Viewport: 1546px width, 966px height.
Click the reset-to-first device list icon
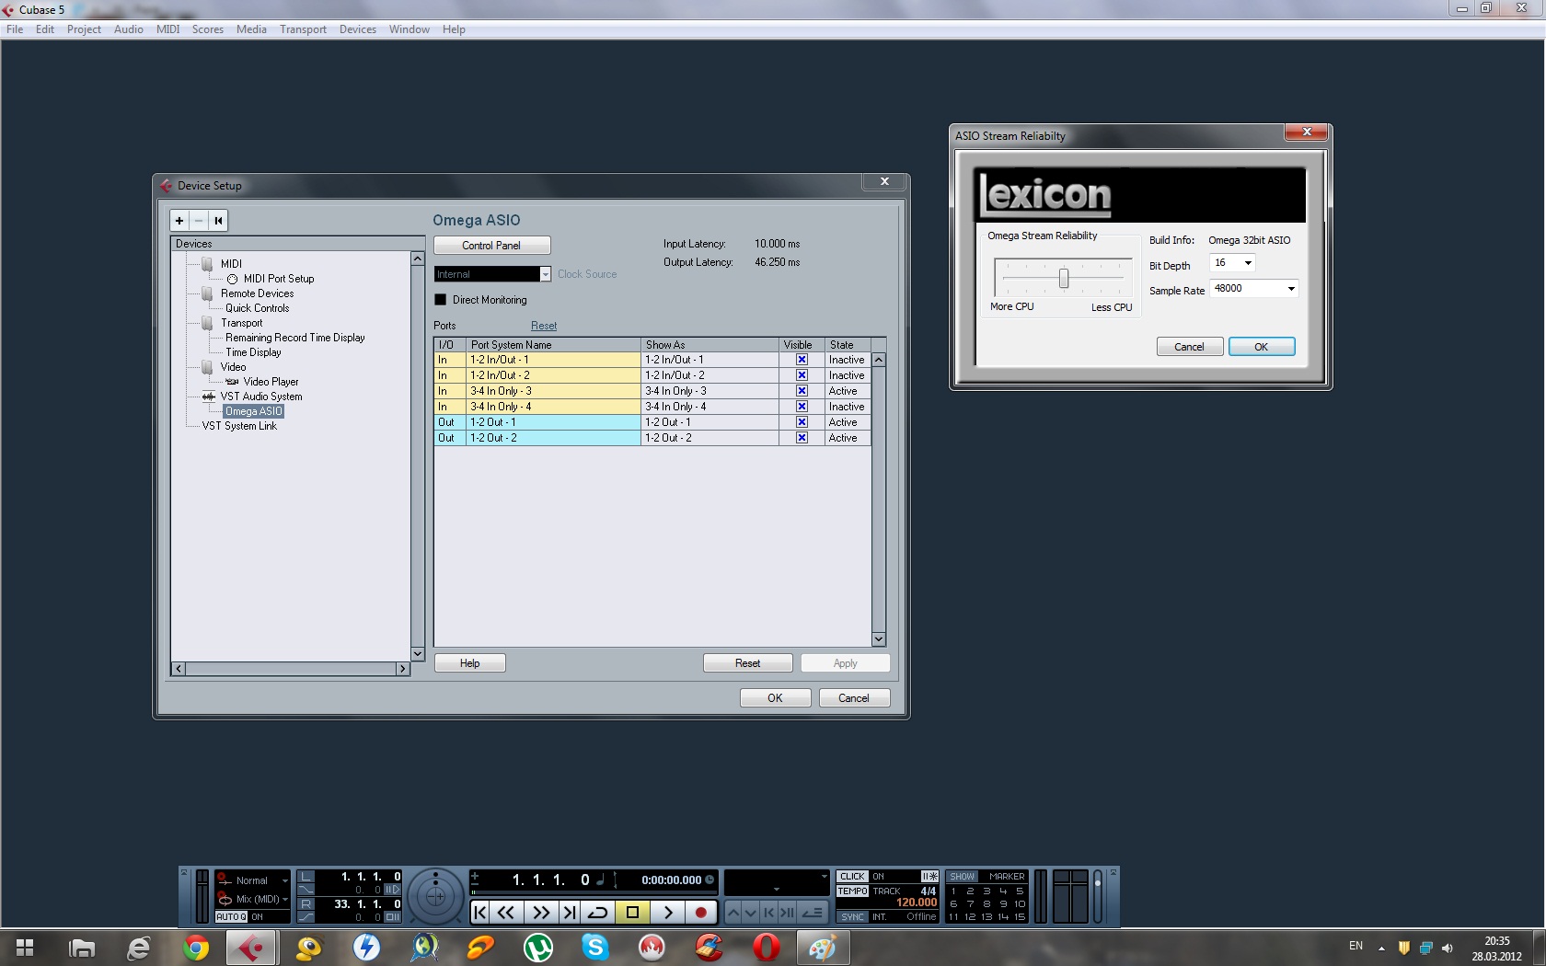(218, 221)
